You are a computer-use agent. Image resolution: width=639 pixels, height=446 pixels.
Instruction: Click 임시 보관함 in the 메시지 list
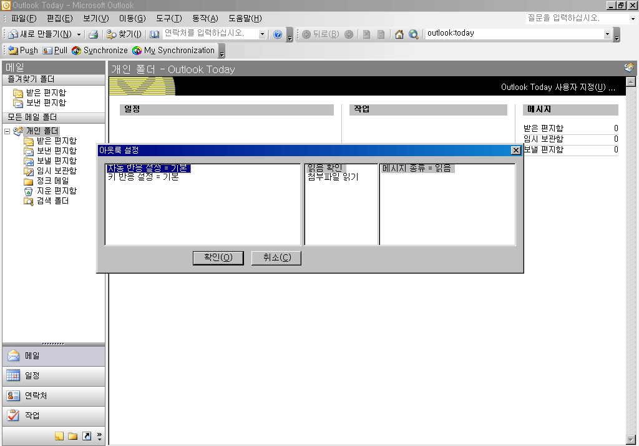point(544,139)
